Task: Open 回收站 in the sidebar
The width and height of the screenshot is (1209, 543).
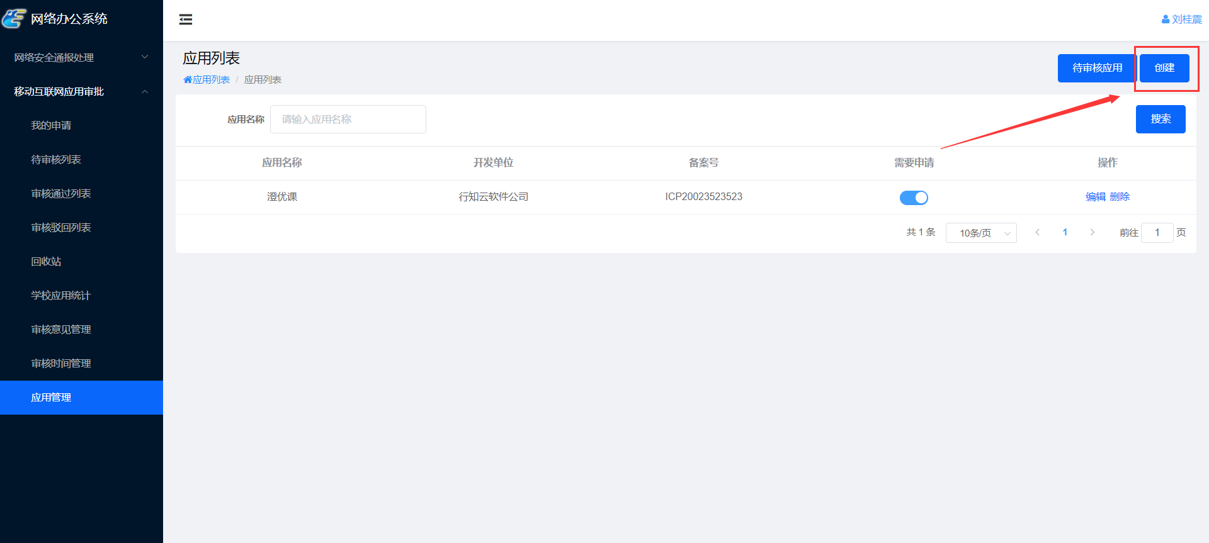Action: pyautogui.click(x=81, y=261)
